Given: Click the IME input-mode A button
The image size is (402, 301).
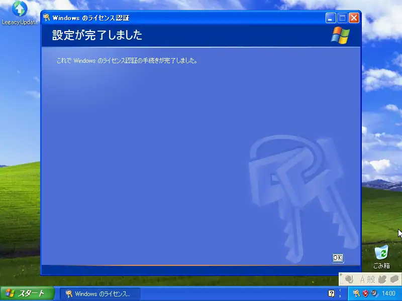Looking at the screenshot, I should pos(362,279).
